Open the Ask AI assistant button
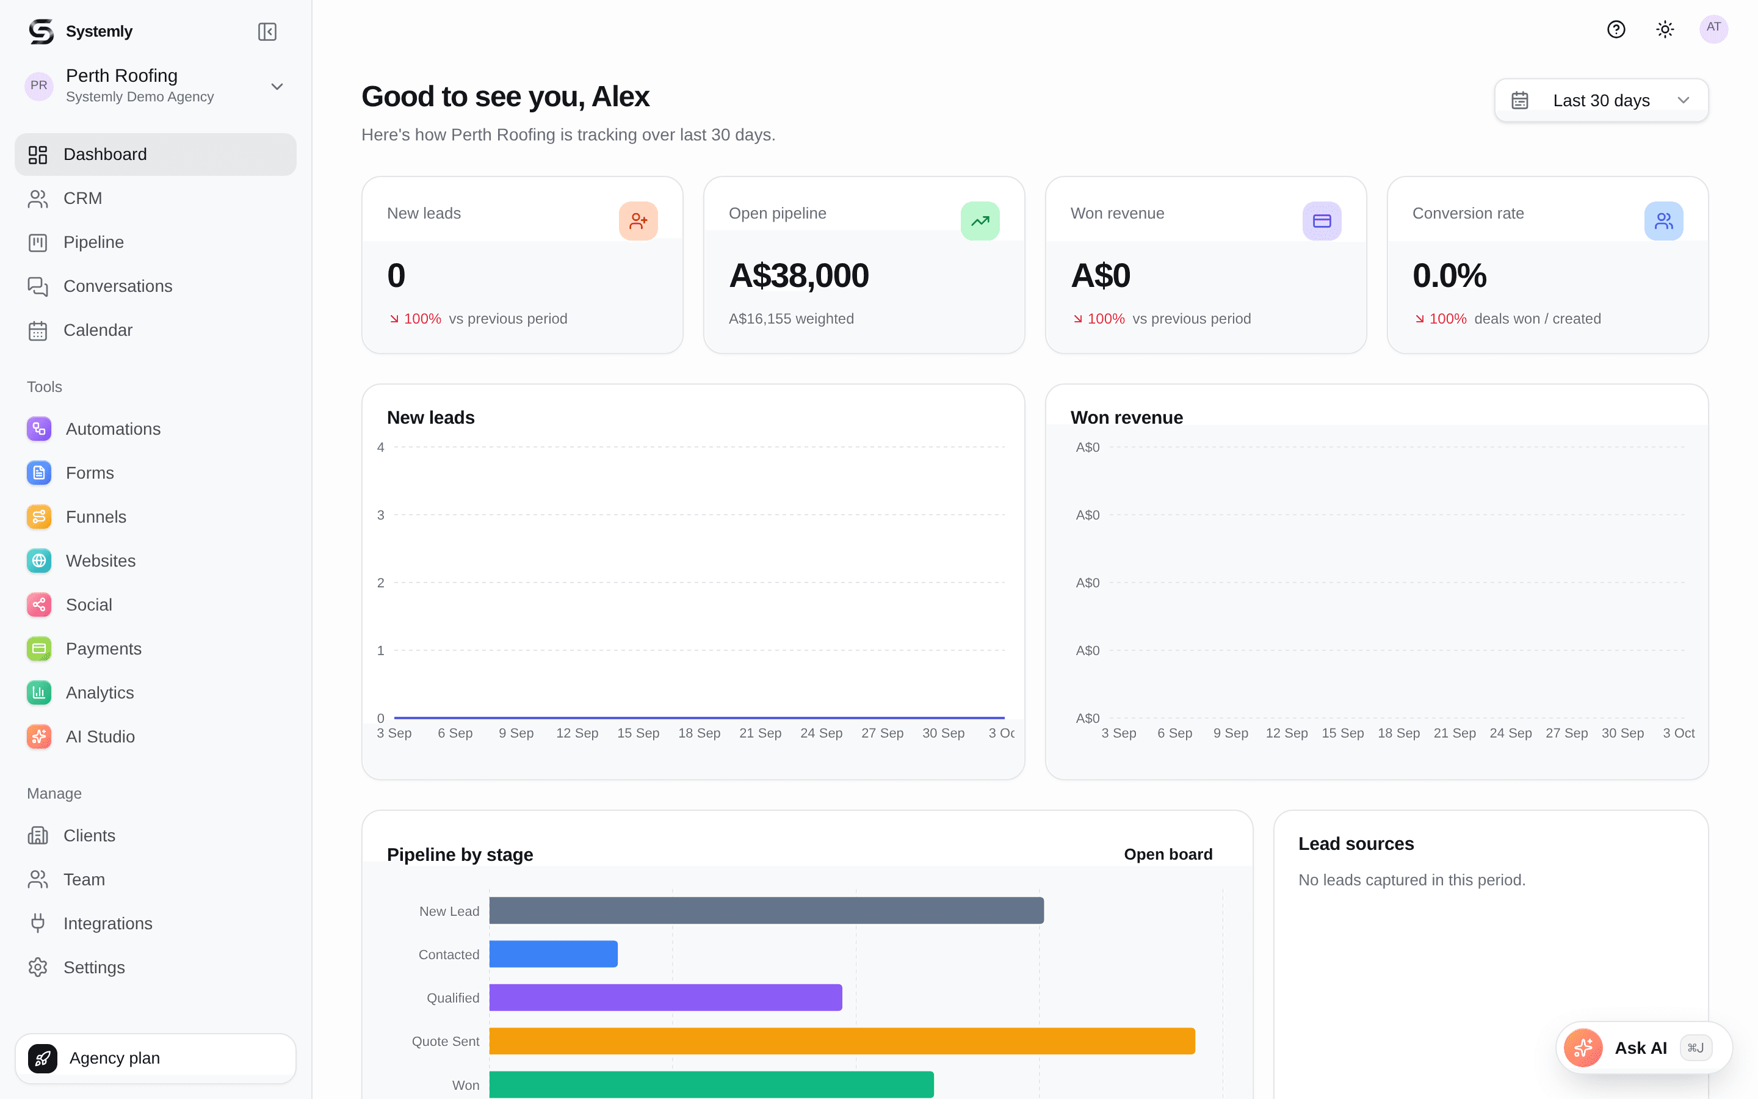The image size is (1758, 1099). tap(1643, 1048)
